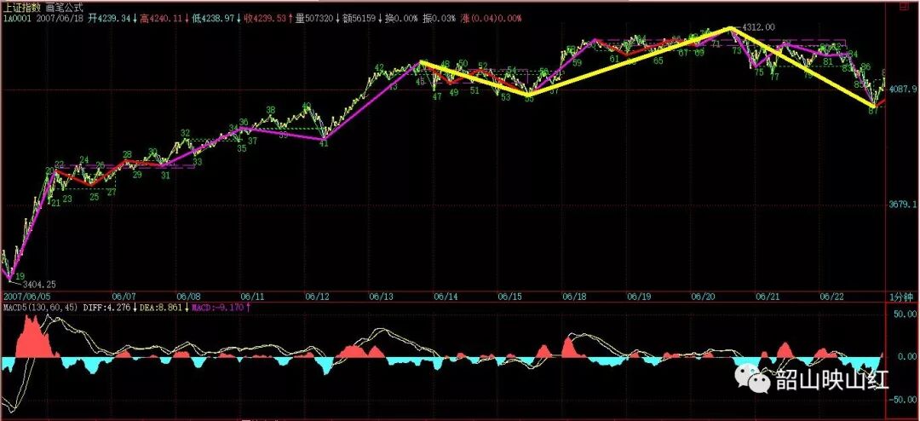Screen dimensions: 920x421
Task: Select the 06/20 date on time axis
Action: point(702,297)
